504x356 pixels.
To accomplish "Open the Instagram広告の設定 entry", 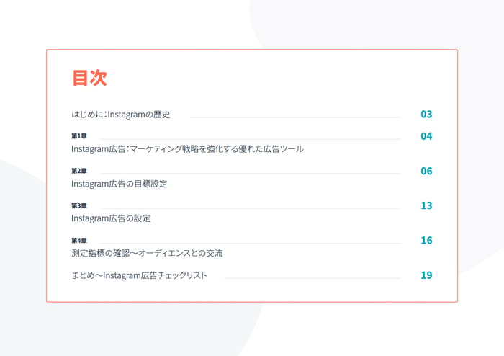I will click(111, 218).
